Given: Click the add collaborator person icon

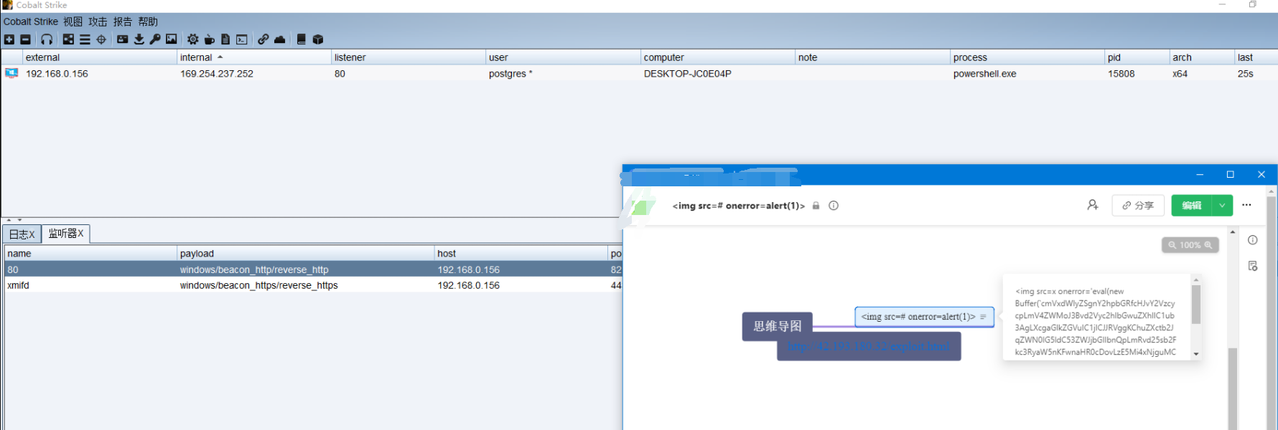Looking at the screenshot, I should point(1093,205).
